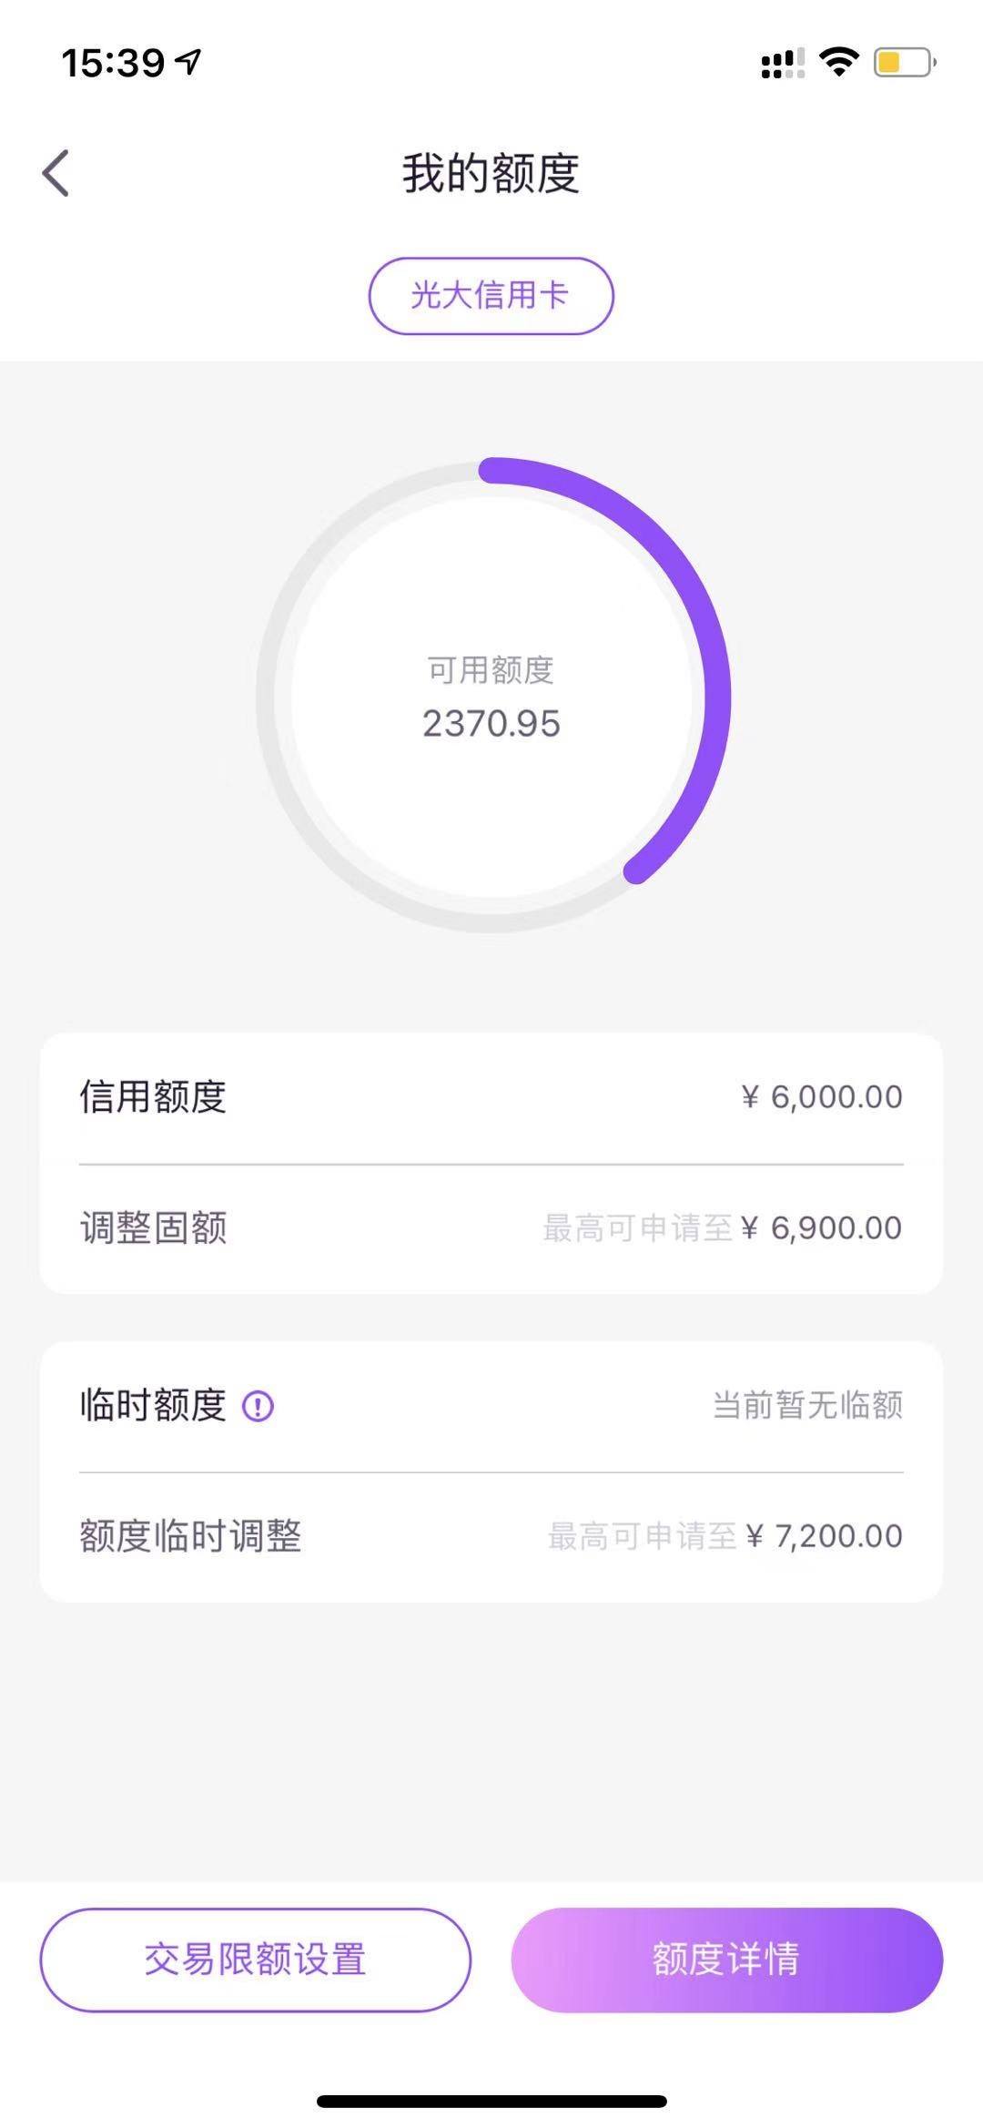The width and height of the screenshot is (983, 2128).
Task: Tap the Wi-Fi status icon
Action: 838,62
